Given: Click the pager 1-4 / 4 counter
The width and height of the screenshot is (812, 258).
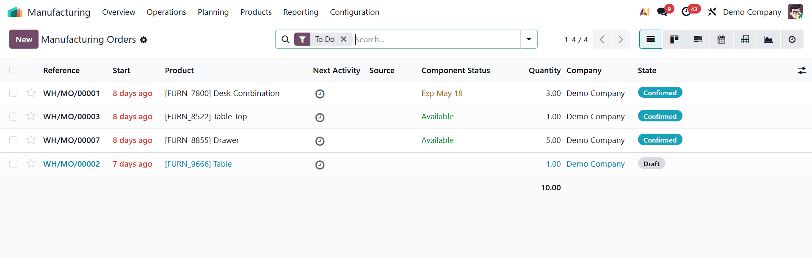Looking at the screenshot, I should click(x=576, y=39).
